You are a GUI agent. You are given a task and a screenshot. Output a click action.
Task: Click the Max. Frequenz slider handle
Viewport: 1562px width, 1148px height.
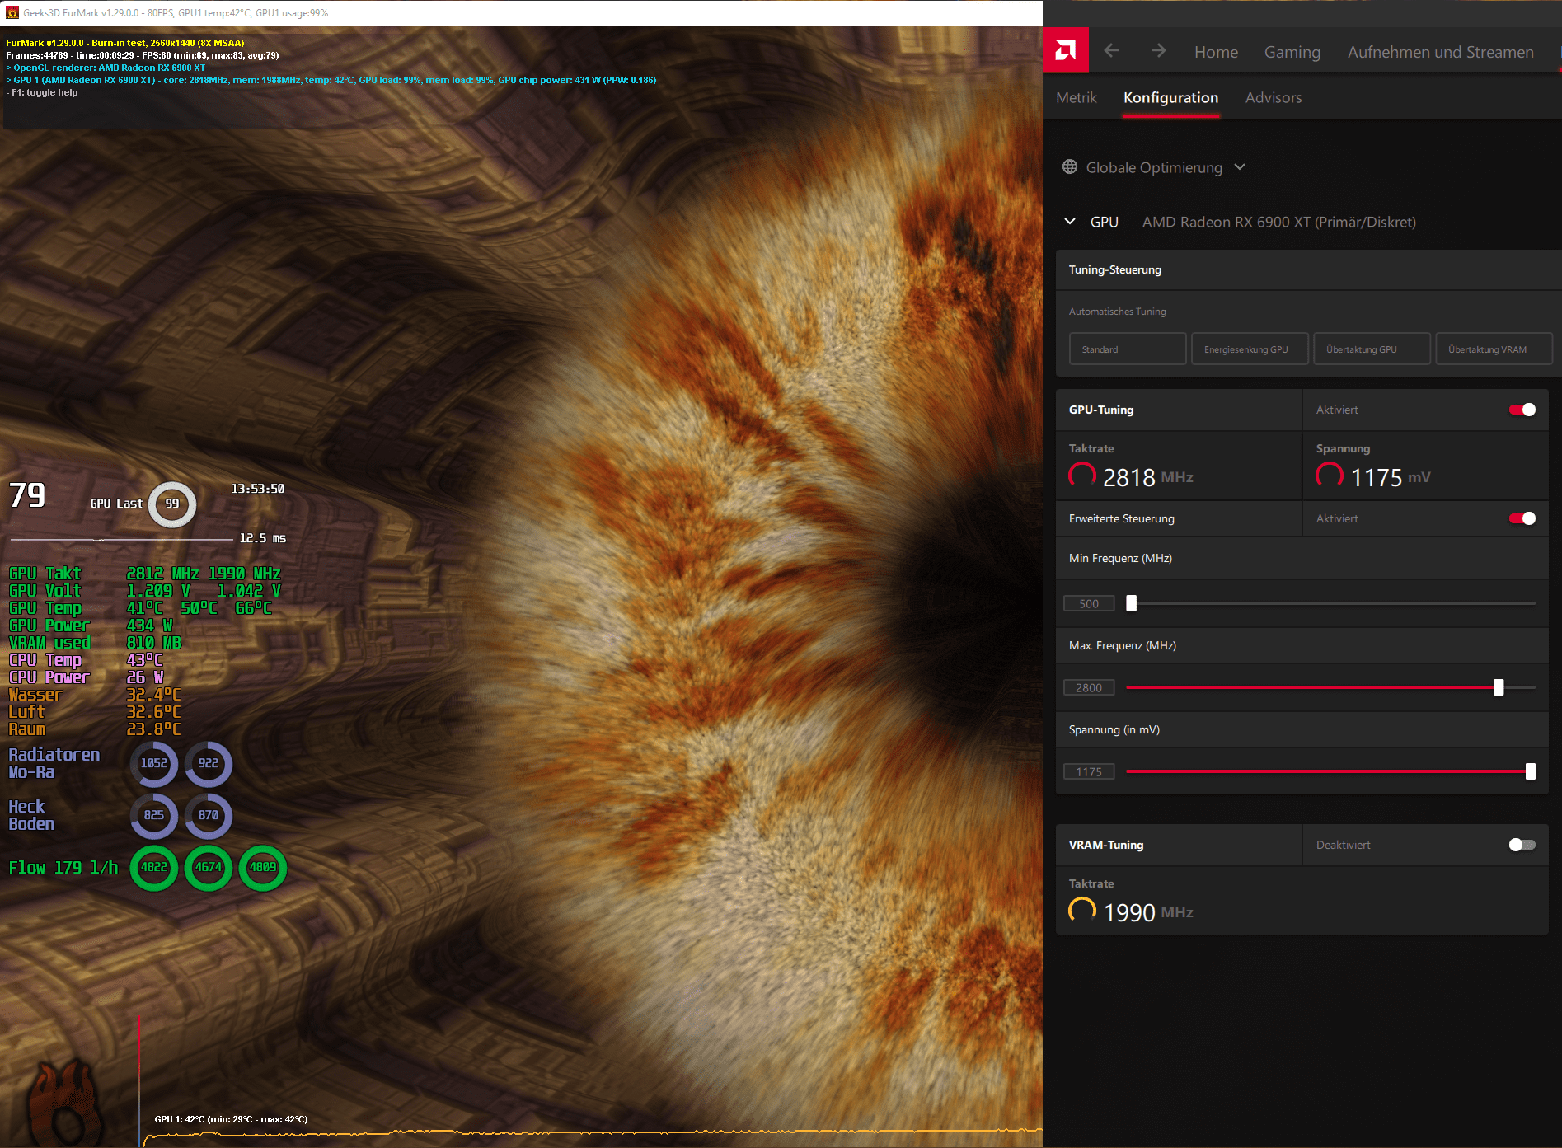1499,687
